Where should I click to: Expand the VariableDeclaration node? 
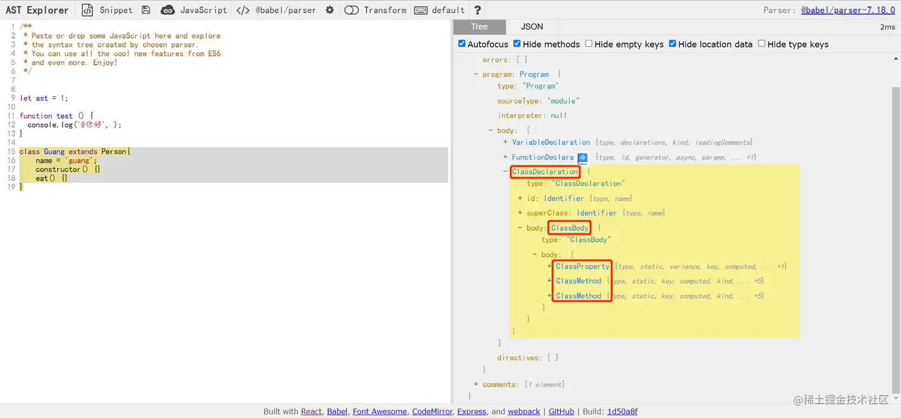click(505, 142)
